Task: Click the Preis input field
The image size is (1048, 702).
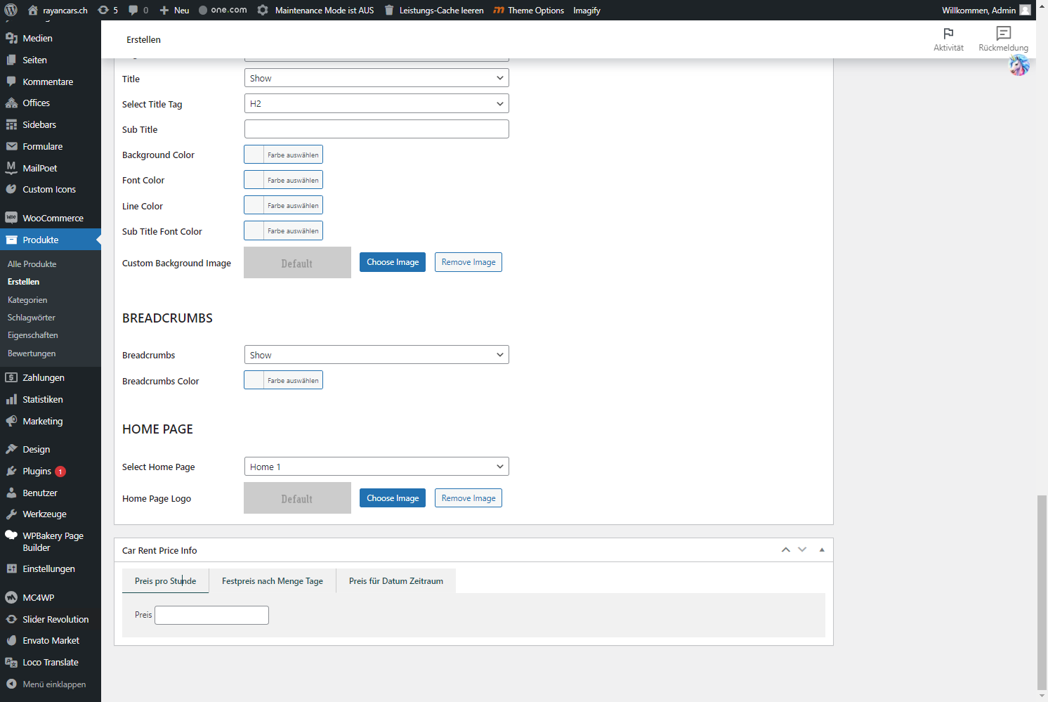Action: 211,615
